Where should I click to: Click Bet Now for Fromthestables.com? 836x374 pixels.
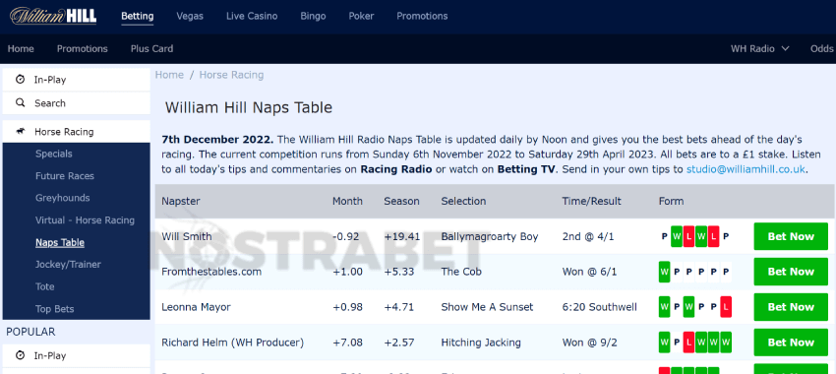791,272
